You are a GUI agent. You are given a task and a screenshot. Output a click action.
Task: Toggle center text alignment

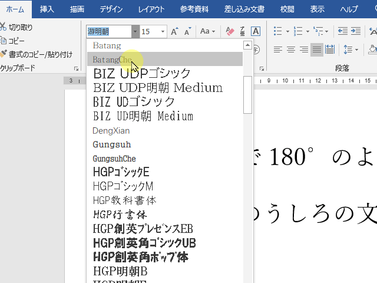290,50
